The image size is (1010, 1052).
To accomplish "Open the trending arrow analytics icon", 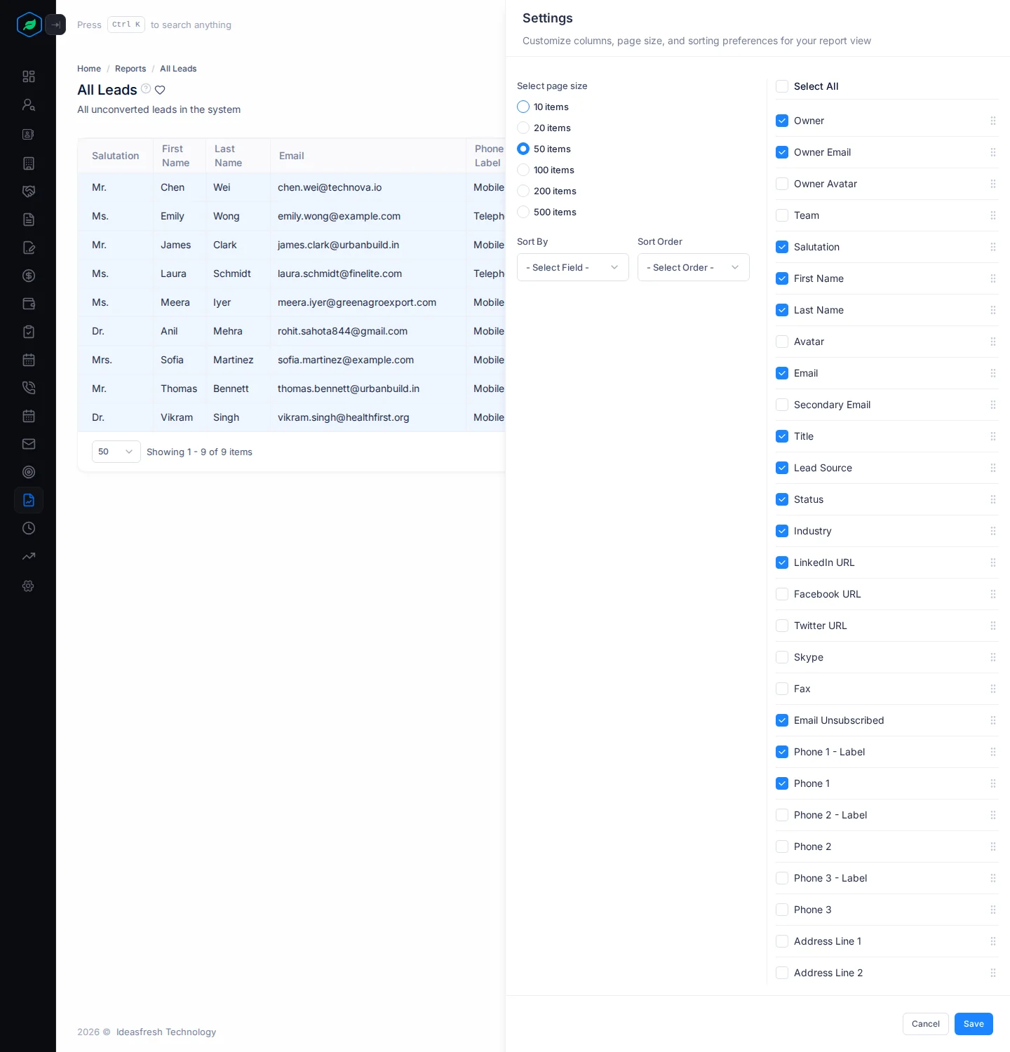I will click(x=29, y=556).
